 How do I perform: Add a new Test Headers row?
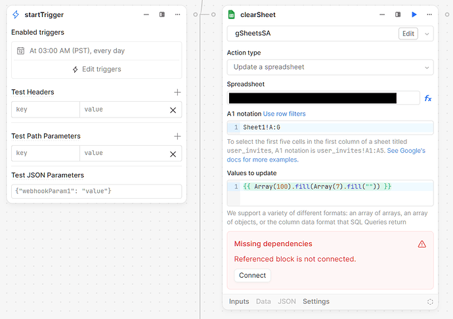pos(177,93)
